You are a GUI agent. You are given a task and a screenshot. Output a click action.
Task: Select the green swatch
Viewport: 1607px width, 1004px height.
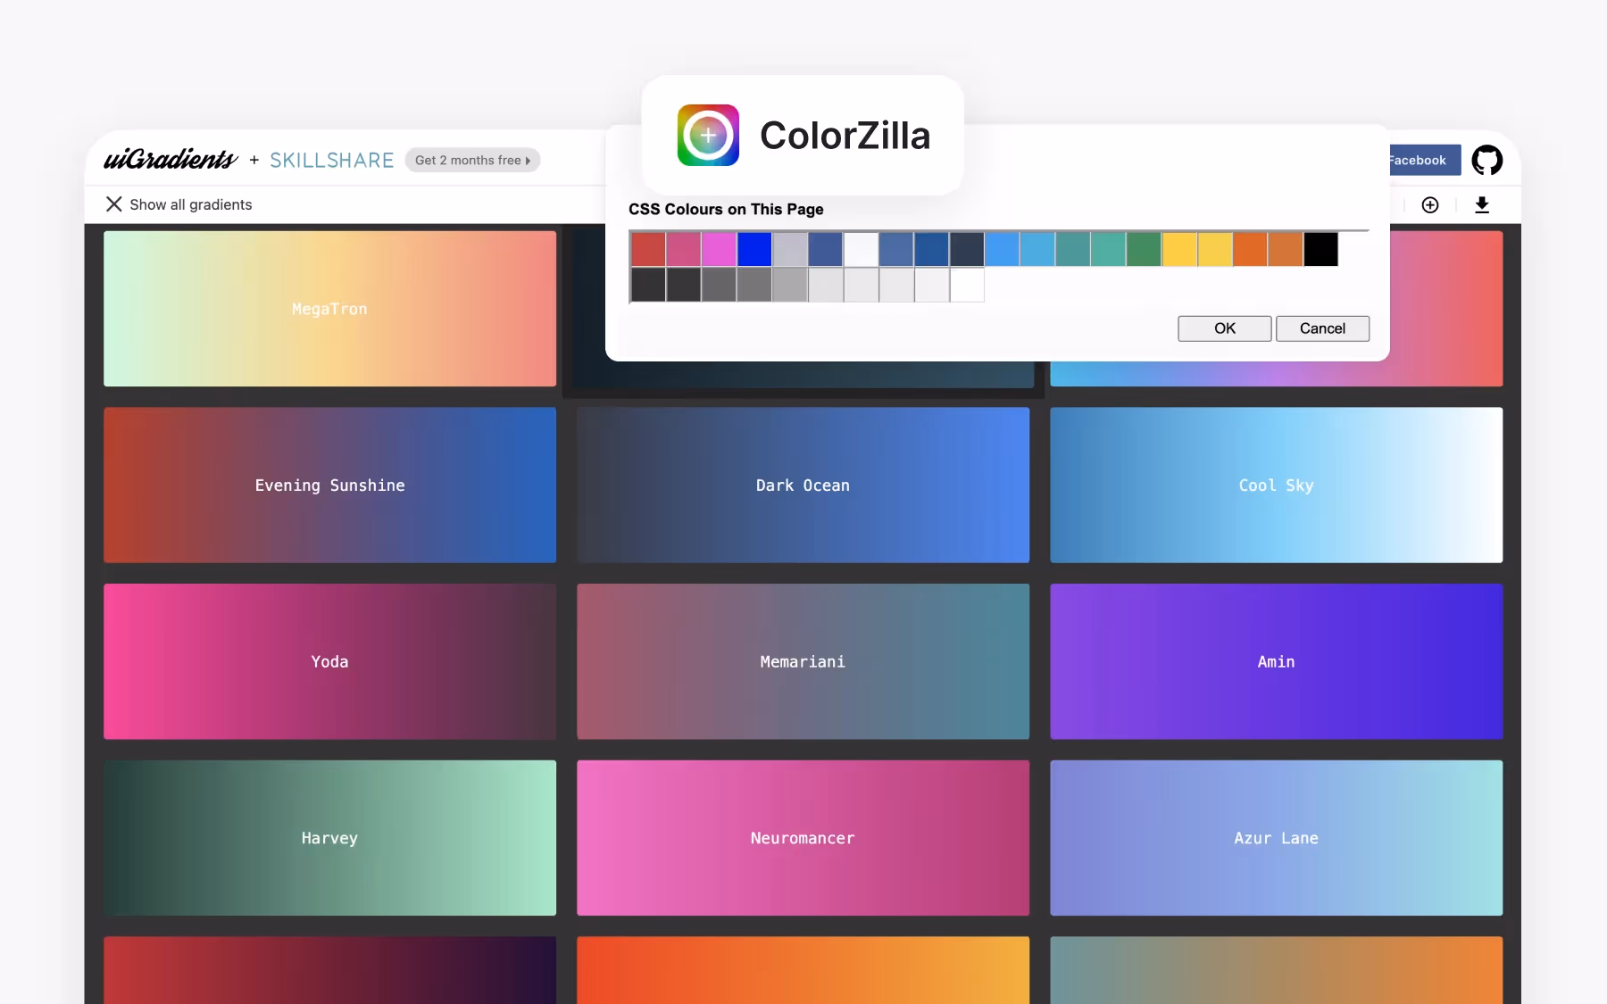click(x=1144, y=249)
